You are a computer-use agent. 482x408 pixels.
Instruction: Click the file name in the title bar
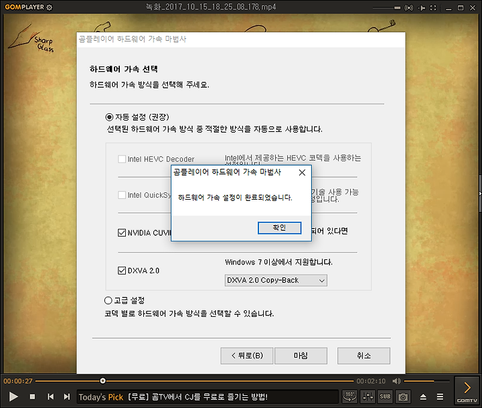pos(211,7)
